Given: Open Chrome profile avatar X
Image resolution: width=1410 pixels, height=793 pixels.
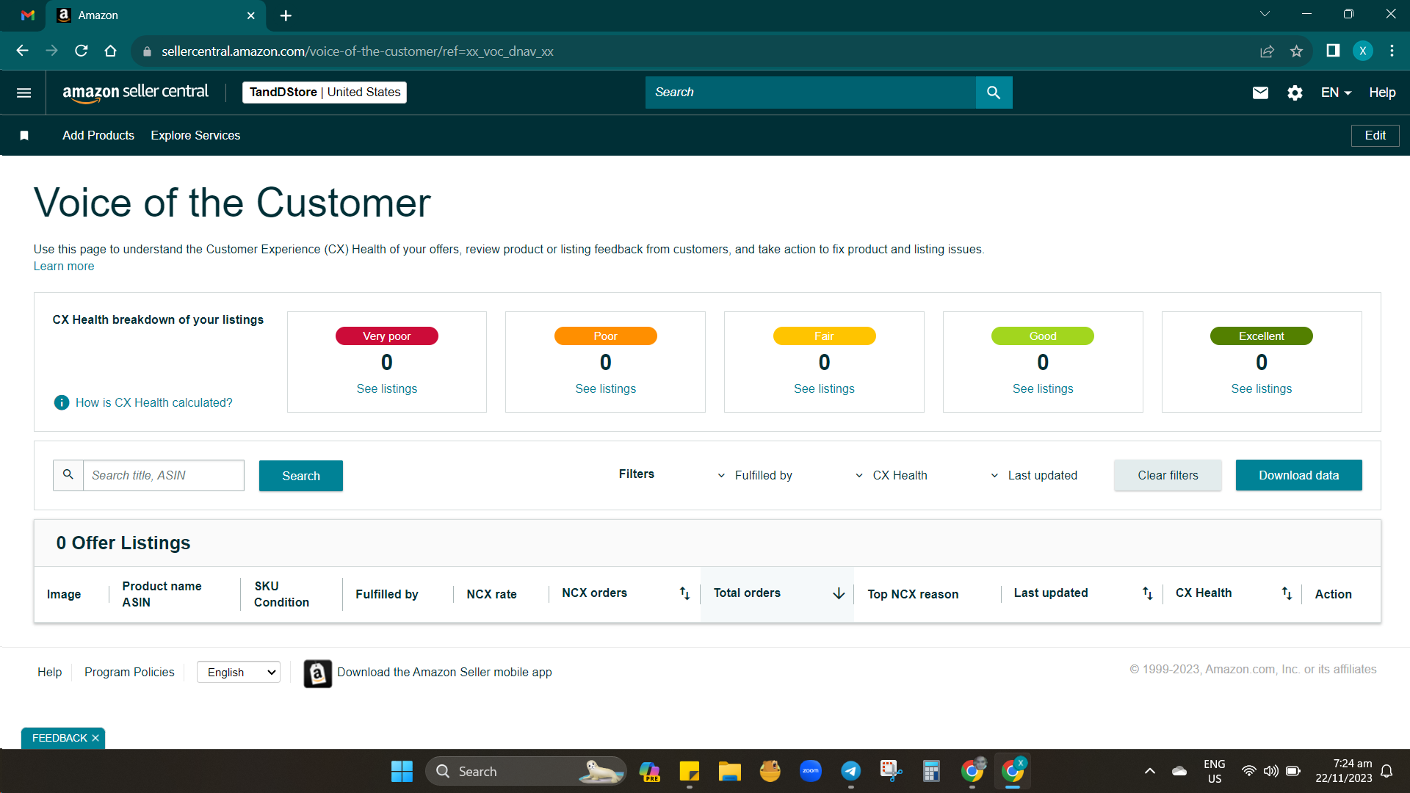Looking at the screenshot, I should (1362, 51).
